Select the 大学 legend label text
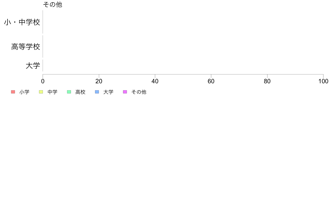The image size is (331, 205). click(x=108, y=92)
